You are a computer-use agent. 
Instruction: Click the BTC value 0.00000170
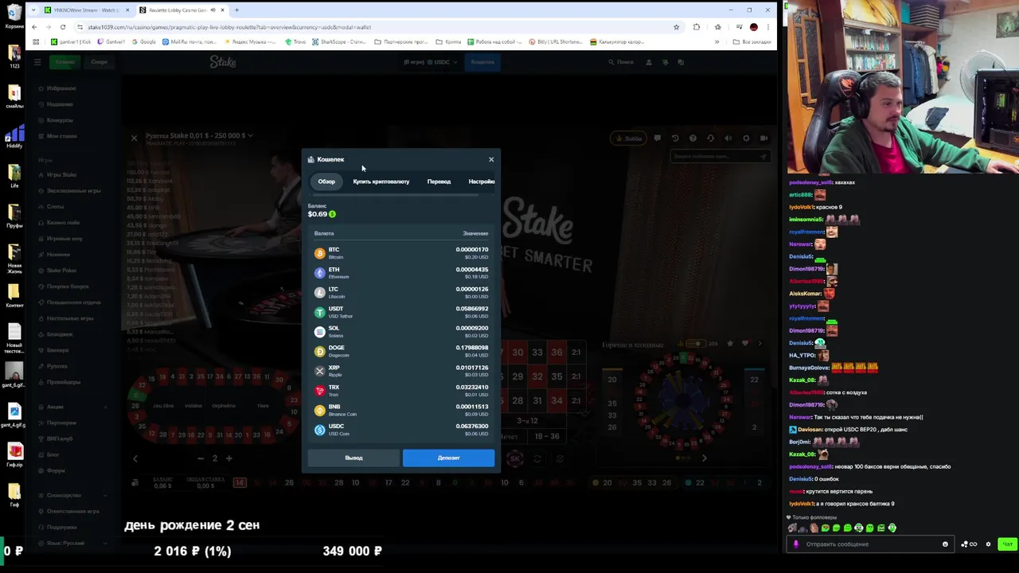click(x=472, y=250)
